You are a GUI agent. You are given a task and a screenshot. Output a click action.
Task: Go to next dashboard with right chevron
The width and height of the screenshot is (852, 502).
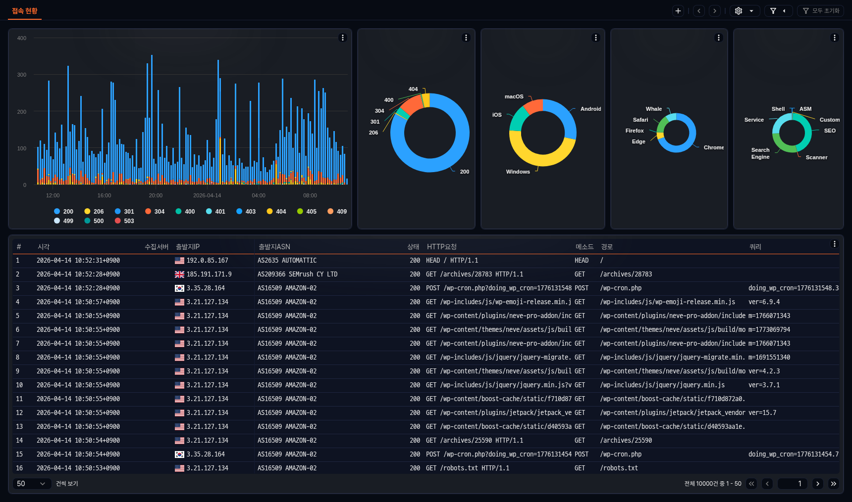(x=714, y=11)
